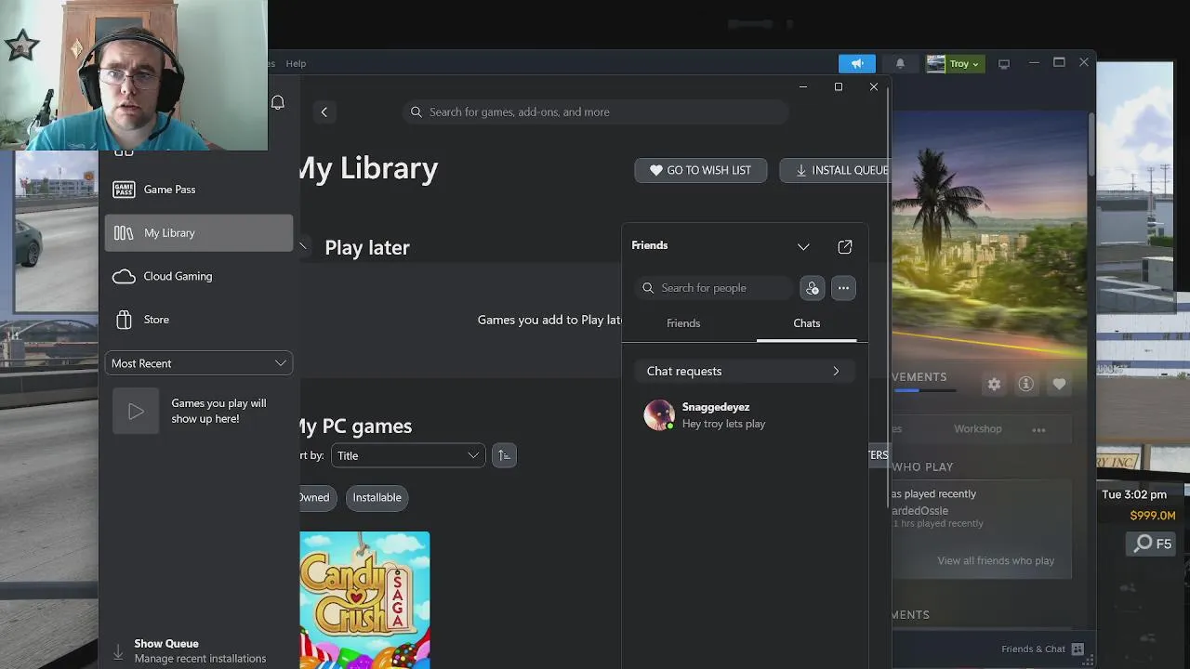Click the Store bag icon
The width and height of the screenshot is (1190, 669).
pos(124,320)
